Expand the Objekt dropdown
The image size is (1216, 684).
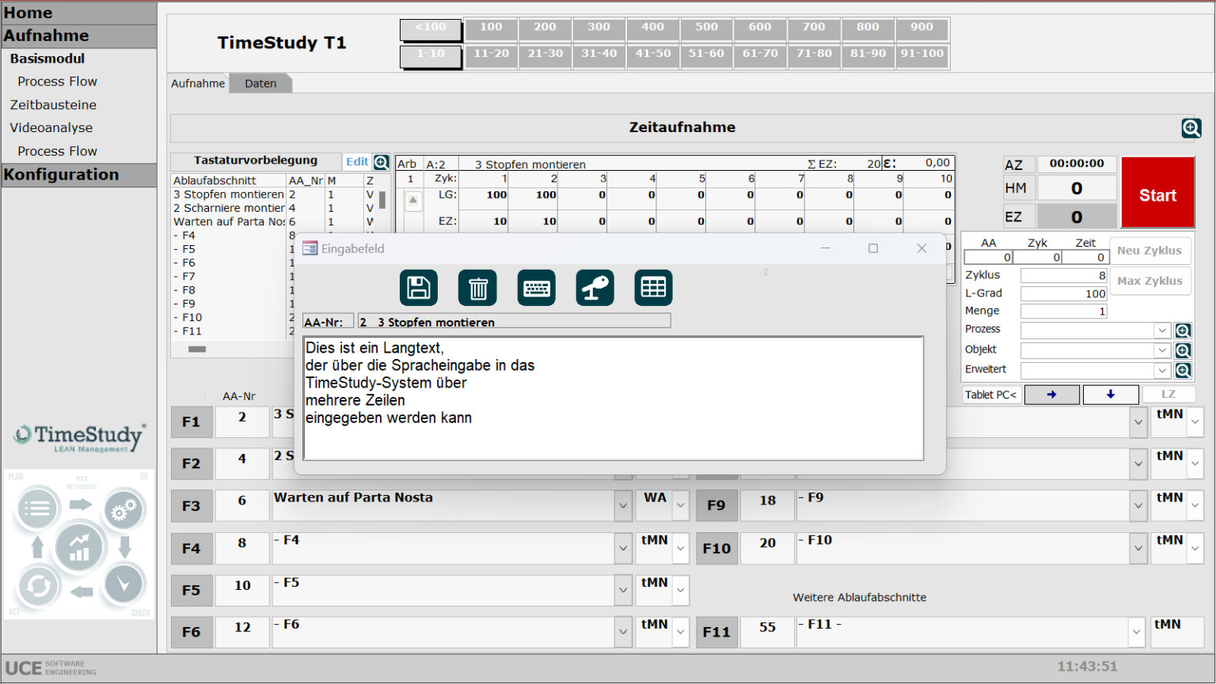pyautogui.click(x=1161, y=350)
